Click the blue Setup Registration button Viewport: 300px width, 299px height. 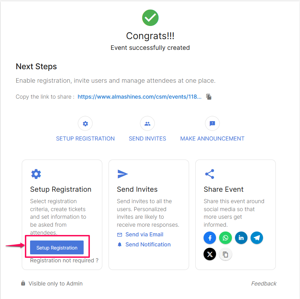[x=57, y=247]
